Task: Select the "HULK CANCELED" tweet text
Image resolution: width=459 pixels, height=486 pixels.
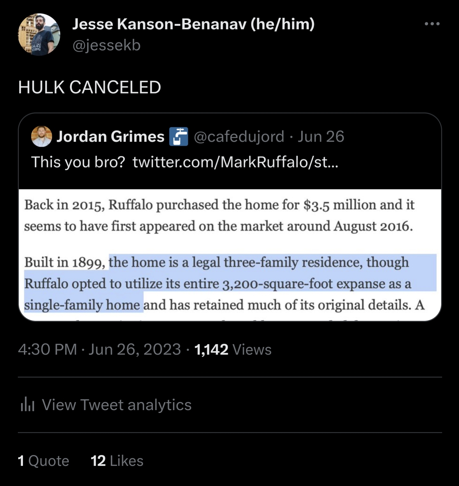Action: pos(90,87)
